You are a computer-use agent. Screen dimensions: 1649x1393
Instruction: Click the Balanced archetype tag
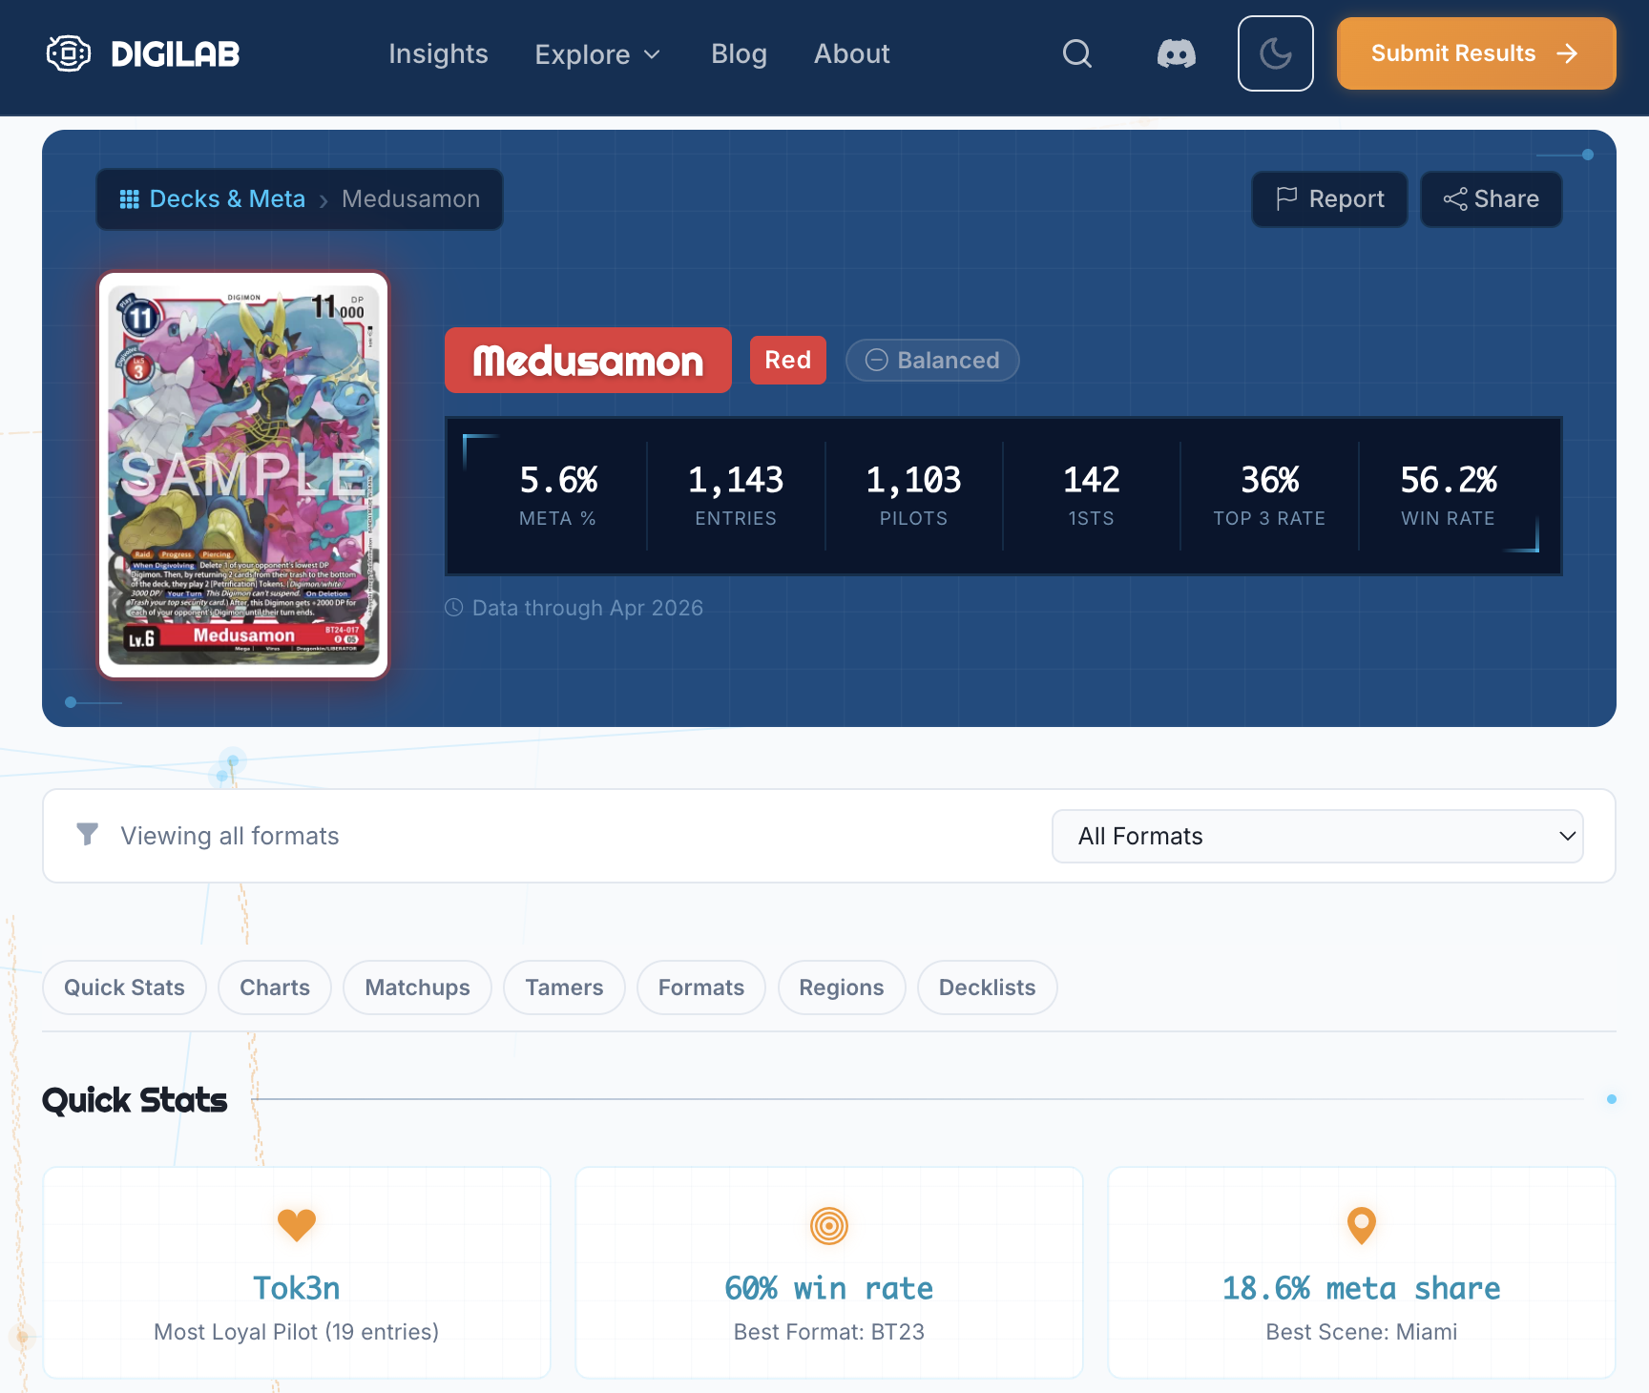pyautogui.click(x=932, y=360)
